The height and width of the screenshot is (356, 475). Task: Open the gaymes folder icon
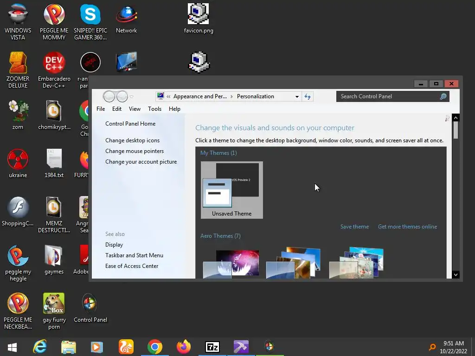coord(54,260)
